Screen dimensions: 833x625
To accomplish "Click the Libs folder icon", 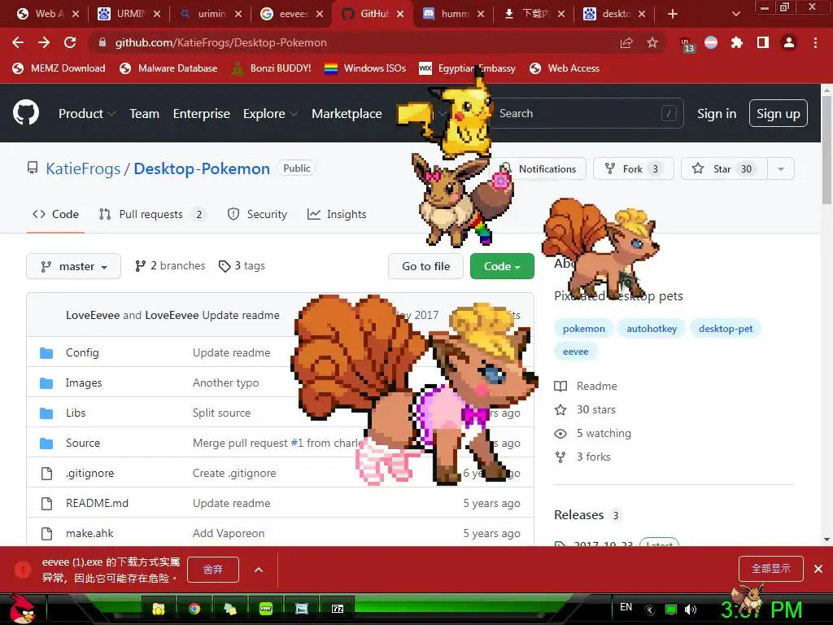I will click(46, 413).
